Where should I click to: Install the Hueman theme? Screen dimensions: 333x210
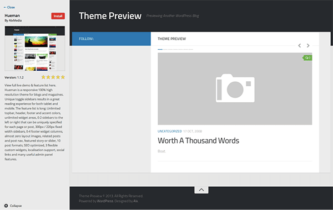pos(58,16)
